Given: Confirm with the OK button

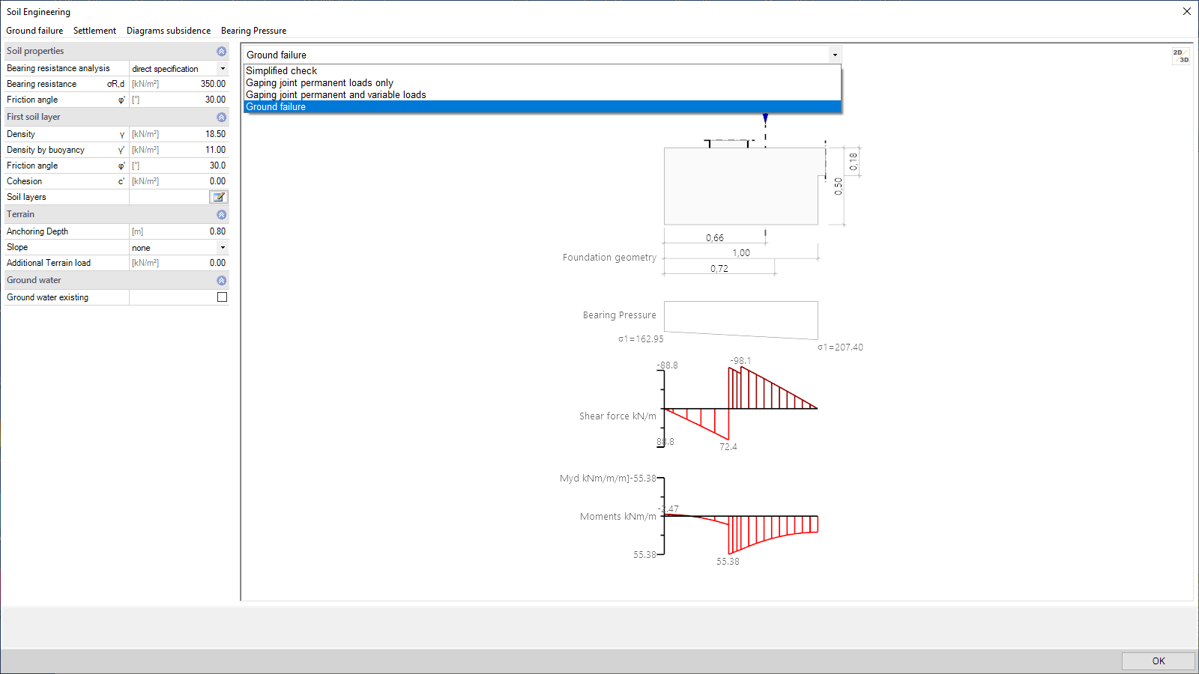Looking at the screenshot, I should pos(1159,661).
